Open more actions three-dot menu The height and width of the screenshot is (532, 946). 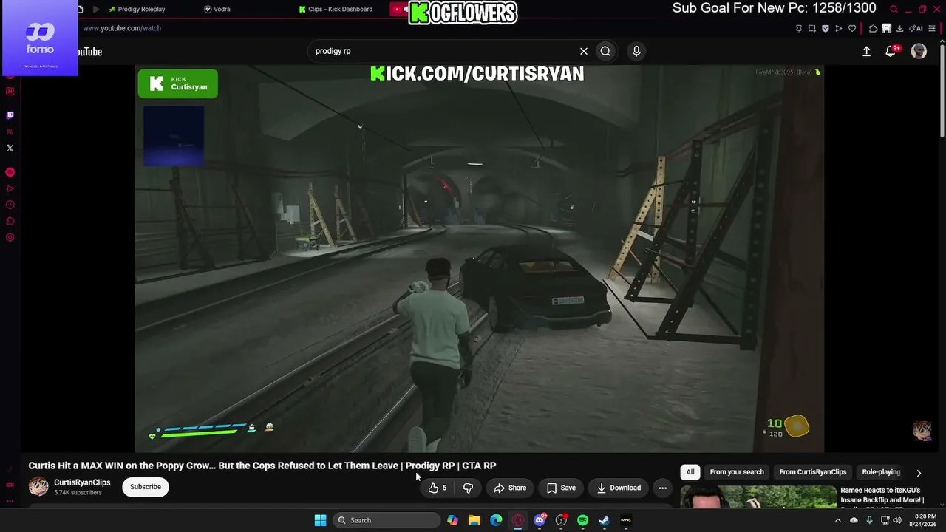coord(662,488)
